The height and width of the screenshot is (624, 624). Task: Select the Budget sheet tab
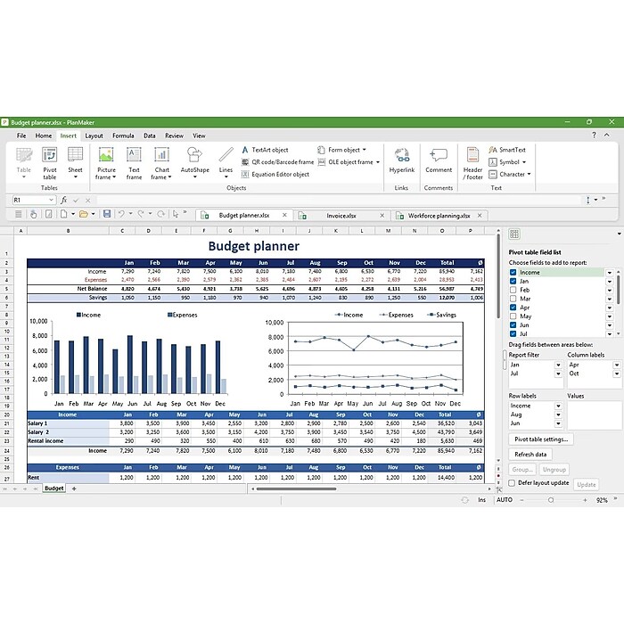coord(53,489)
